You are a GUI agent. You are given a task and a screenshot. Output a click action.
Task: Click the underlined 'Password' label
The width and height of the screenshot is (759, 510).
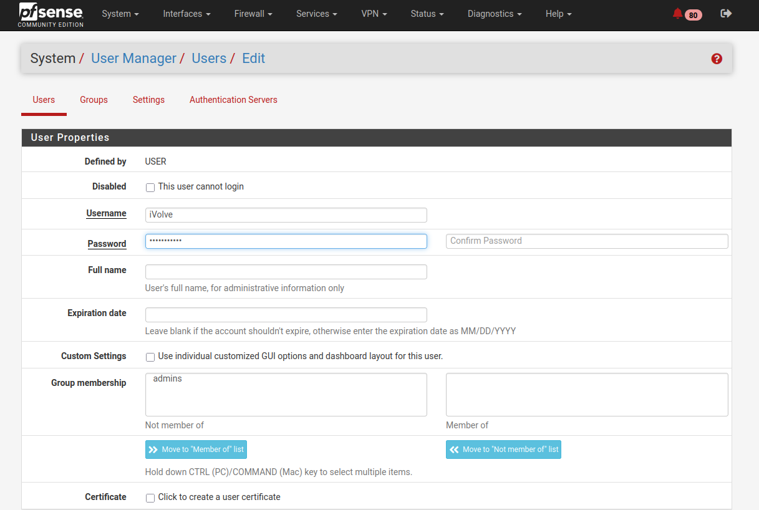point(107,244)
